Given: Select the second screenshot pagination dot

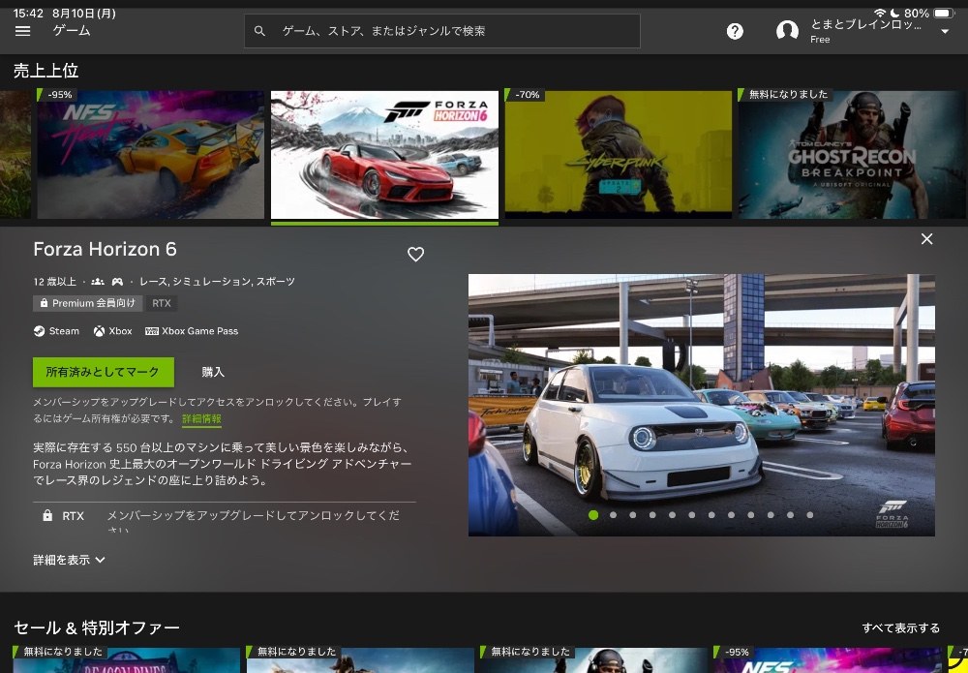Looking at the screenshot, I should click(613, 515).
